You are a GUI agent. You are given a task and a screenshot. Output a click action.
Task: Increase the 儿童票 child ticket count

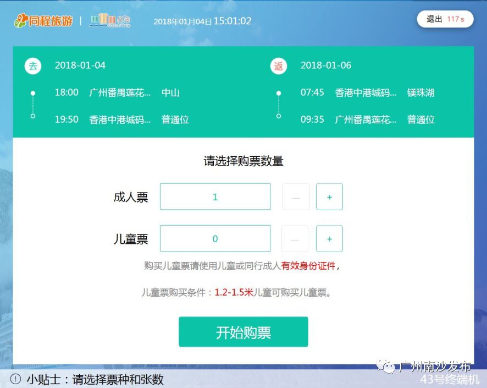[x=329, y=238]
